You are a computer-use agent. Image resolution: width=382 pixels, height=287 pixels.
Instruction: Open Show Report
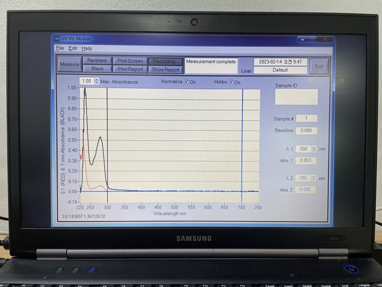pos(165,69)
